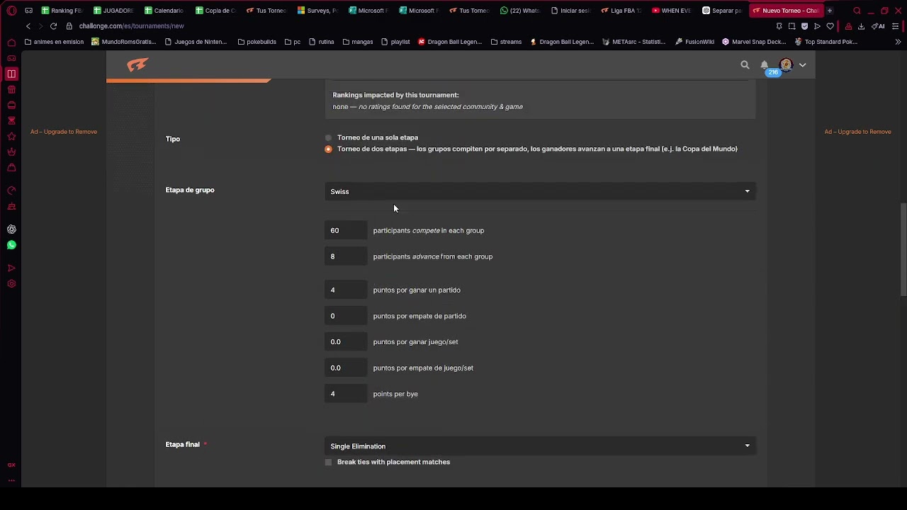
Task: Switch to the WhatsApp (22) tab
Action: (520, 11)
